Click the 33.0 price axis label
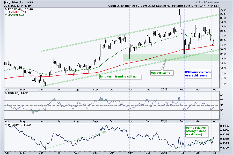 coord(223,64)
